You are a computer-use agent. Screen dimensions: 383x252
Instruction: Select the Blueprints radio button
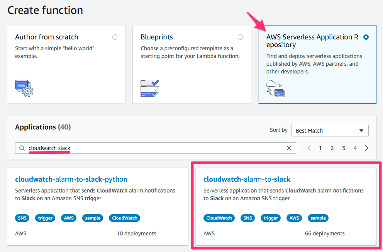pos(240,37)
